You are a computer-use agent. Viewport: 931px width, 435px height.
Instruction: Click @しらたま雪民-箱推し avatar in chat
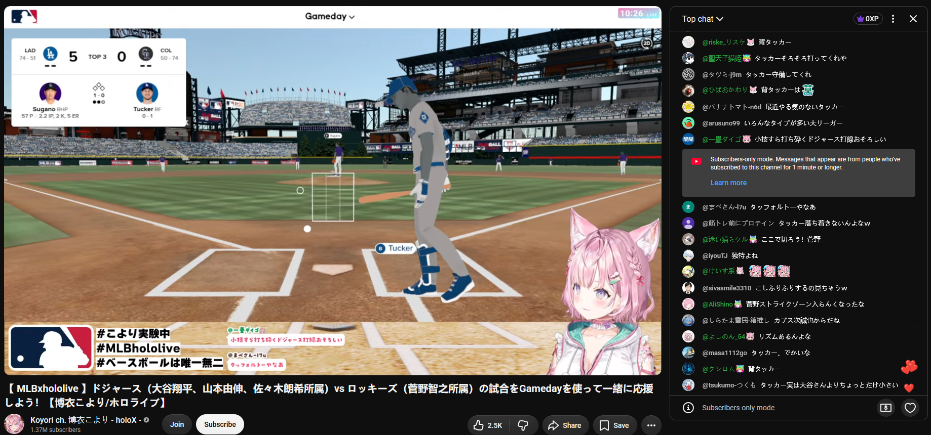(688, 320)
